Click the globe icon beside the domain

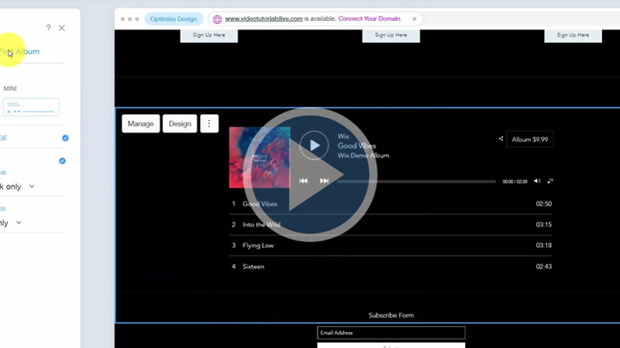[217, 19]
